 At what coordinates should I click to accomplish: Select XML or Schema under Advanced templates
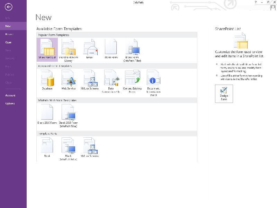90,80
